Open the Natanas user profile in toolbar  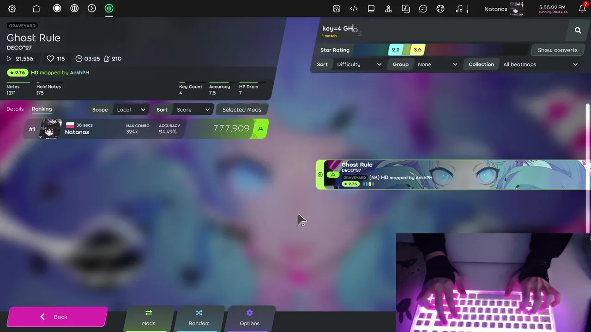(504, 8)
